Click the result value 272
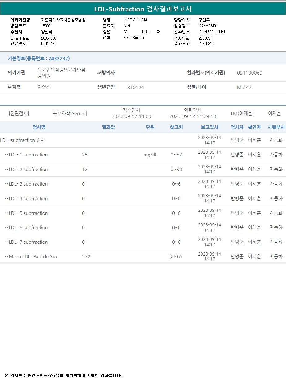Image resolution: width=286 pixels, height=385 pixels. point(86,257)
